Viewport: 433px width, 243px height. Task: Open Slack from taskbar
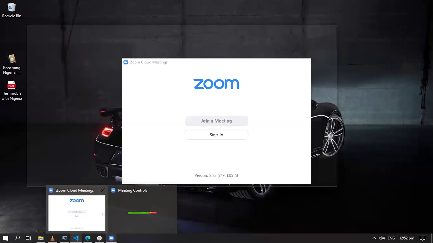tap(99, 238)
